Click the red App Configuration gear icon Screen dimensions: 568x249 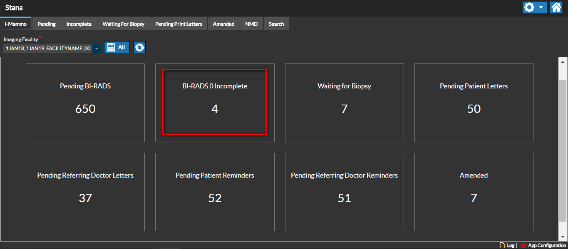click(523, 246)
